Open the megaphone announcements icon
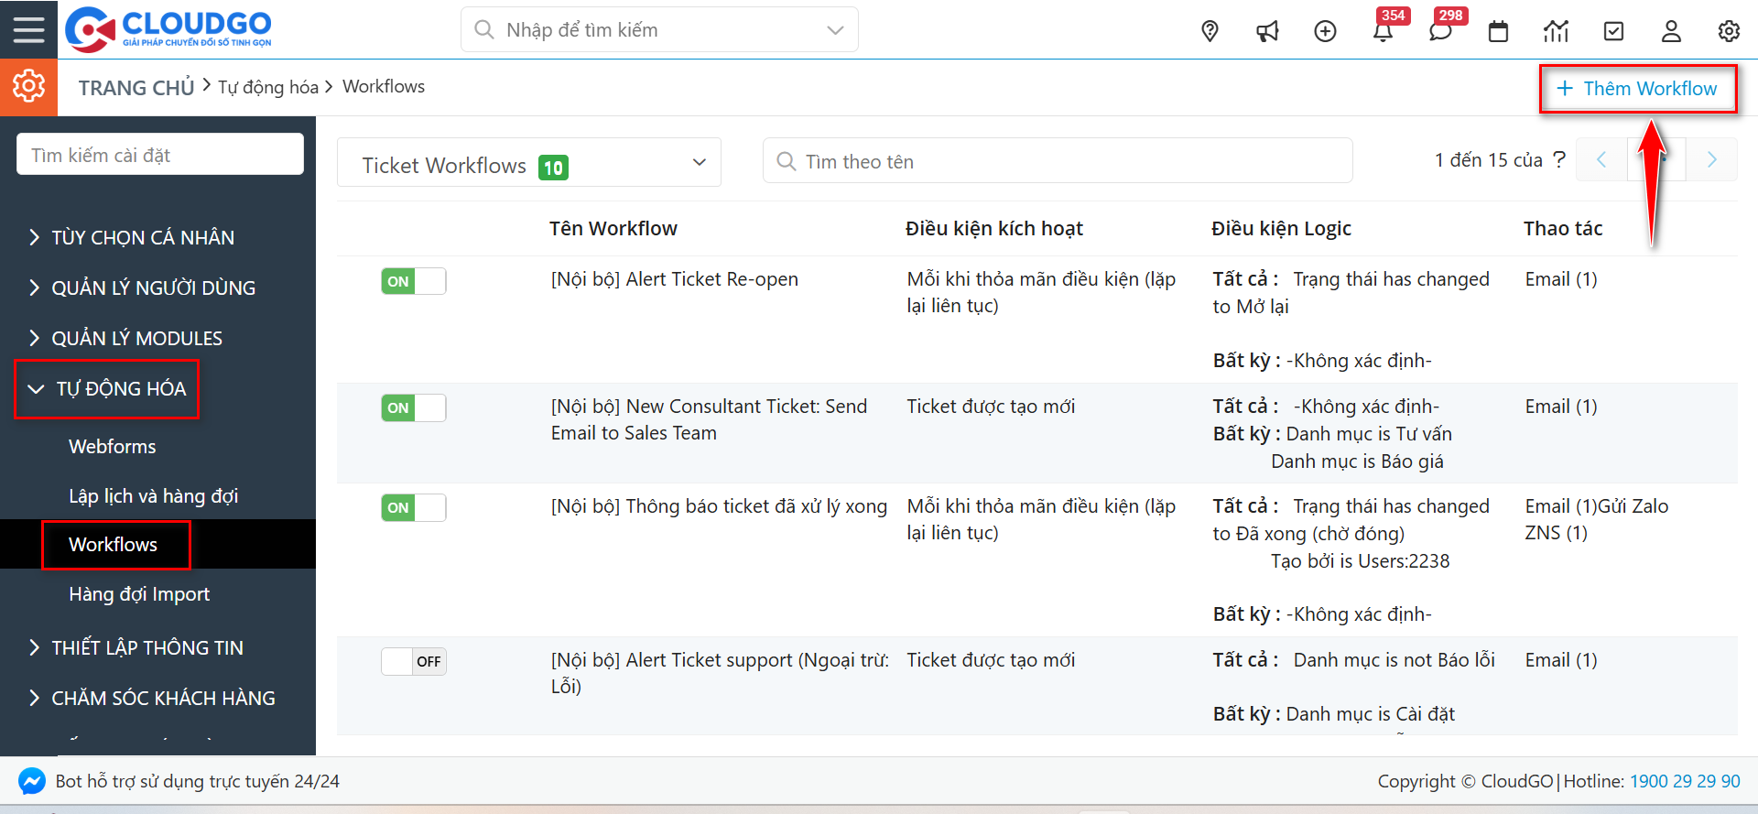The image size is (1758, 814). [1267, 31]
